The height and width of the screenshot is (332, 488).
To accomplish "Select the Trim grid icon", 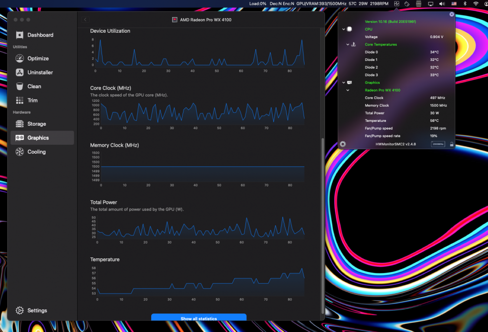I will (20, 100).
